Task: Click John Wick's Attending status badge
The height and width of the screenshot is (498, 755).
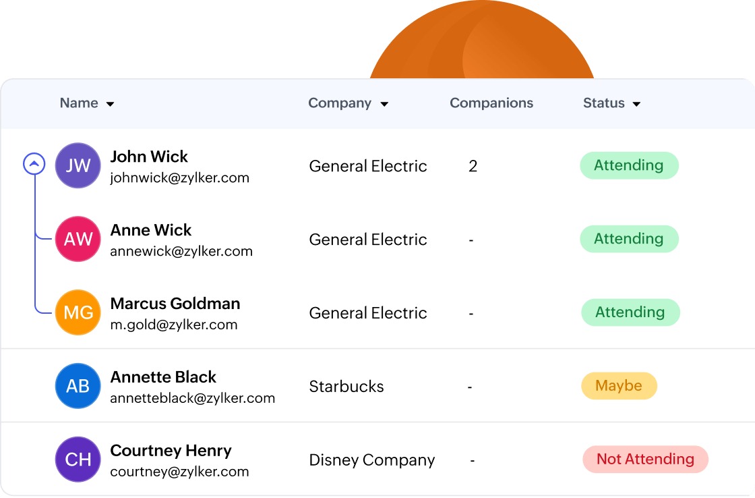Action: (x=628, y=165)
